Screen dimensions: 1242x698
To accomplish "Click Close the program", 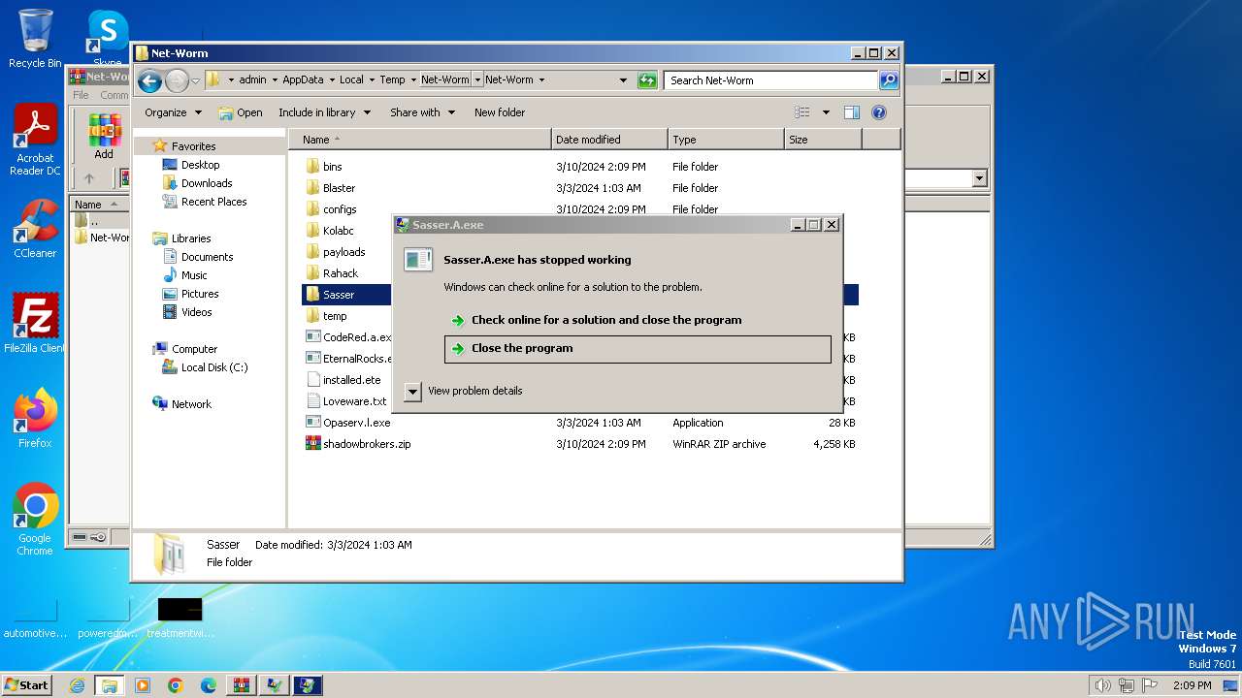I will 637,349.
